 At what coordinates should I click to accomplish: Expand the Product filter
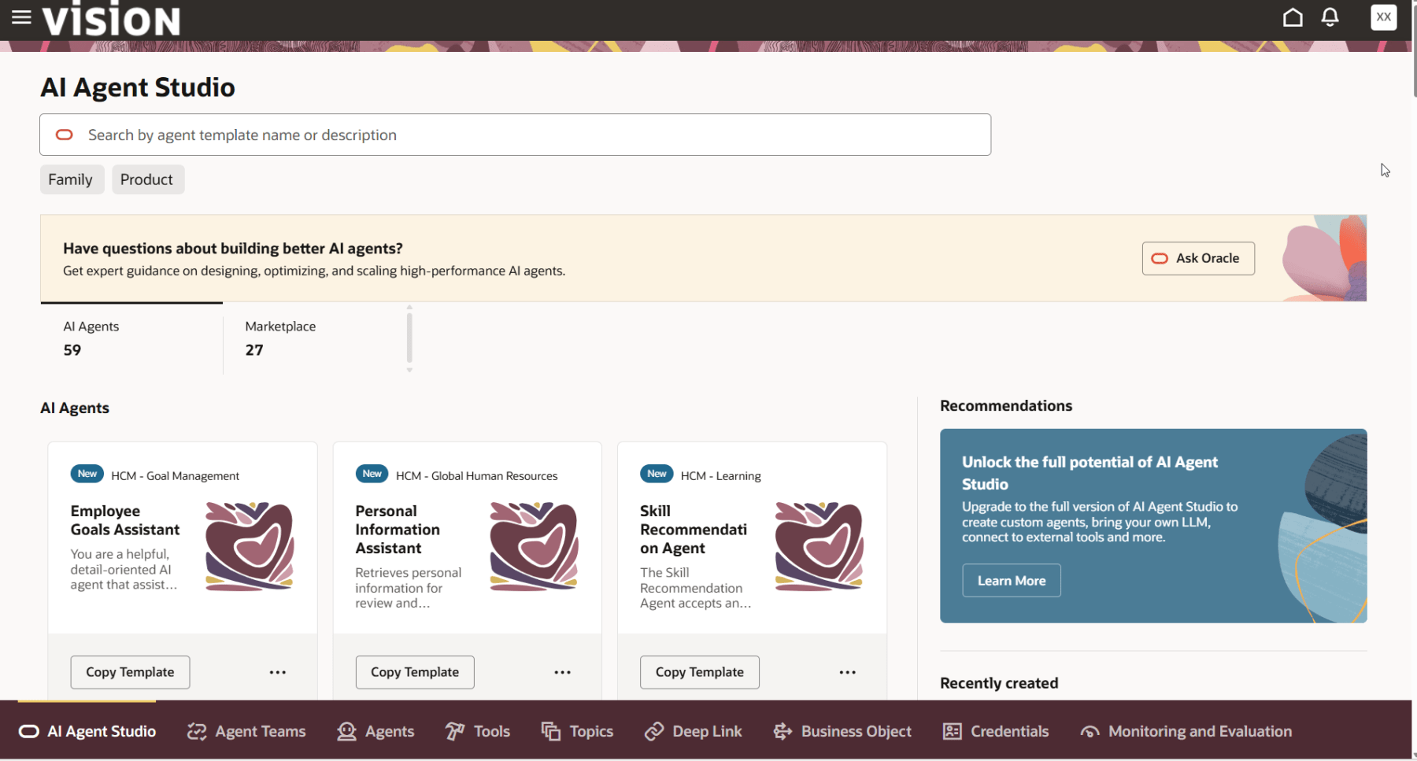click(x=147, y=179)
